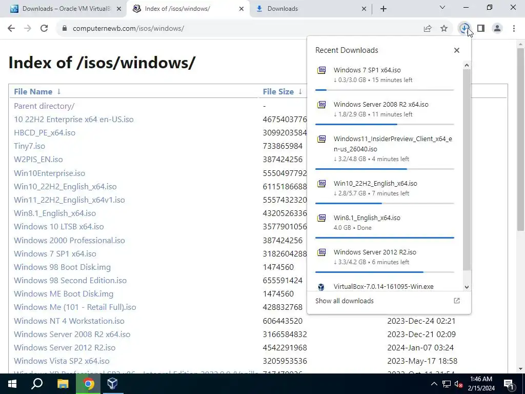Click the ISO icon of Windows11_InsiderPreview download
525x394 pixels.
[321, 139]
